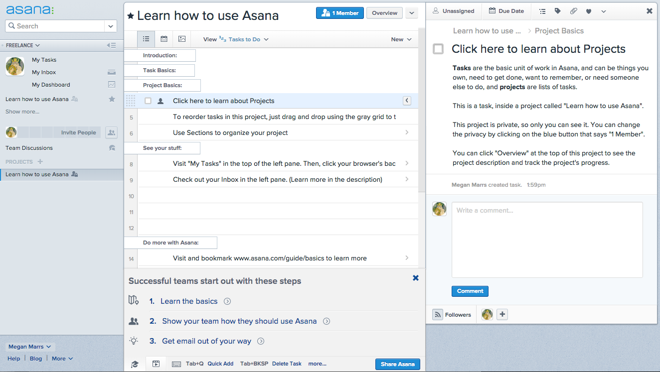Click the Learn the basics step link

(x=189, y=301)
